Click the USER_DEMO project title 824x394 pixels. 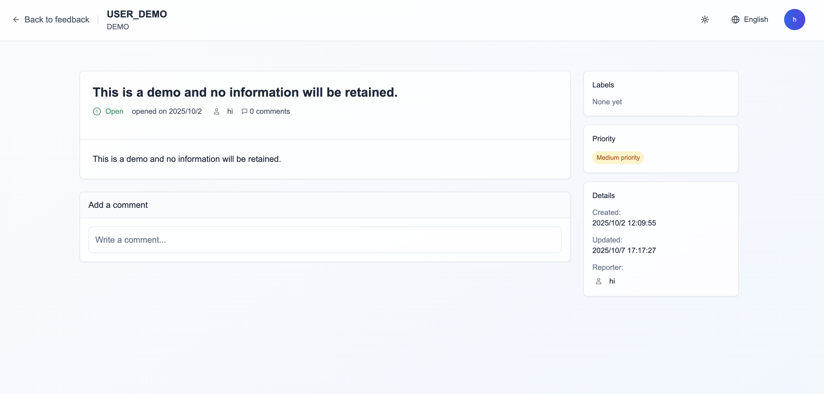137,14
